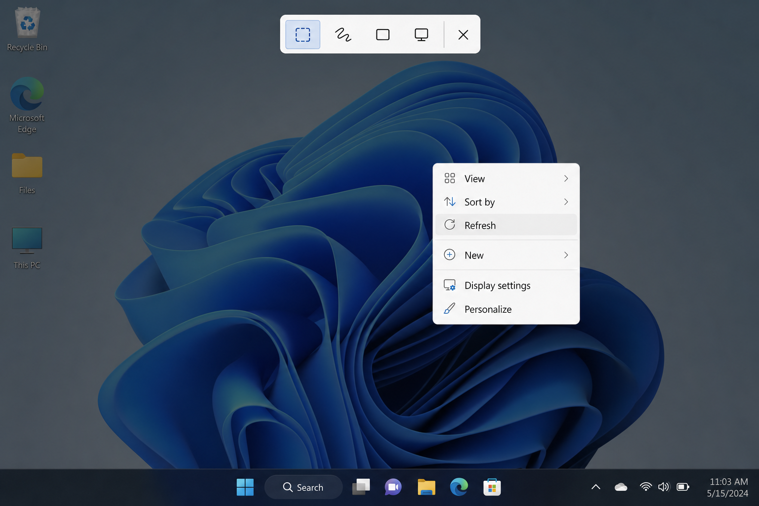
Task: Choose Personalize from context menu
Action: (x=506, y=309)
